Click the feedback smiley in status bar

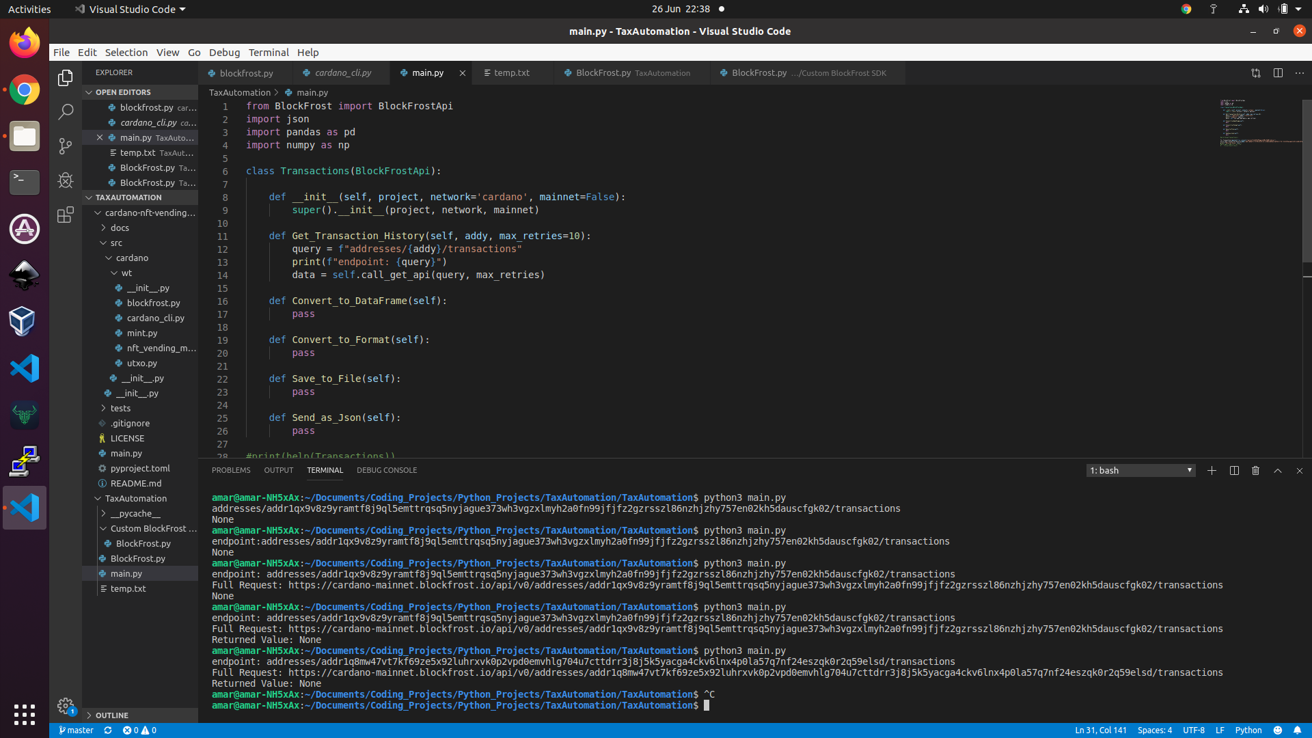(x=1278, y=730)
